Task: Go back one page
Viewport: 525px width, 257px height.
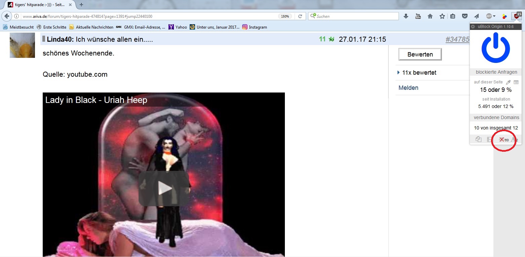Action: coord(7,16)
